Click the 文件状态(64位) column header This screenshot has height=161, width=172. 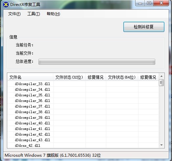point(122,77)
